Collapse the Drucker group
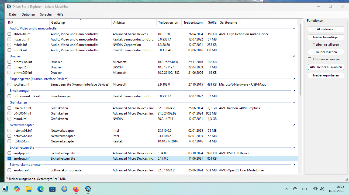The height and width of the screenshot is (195, 349). coord(295,56)
